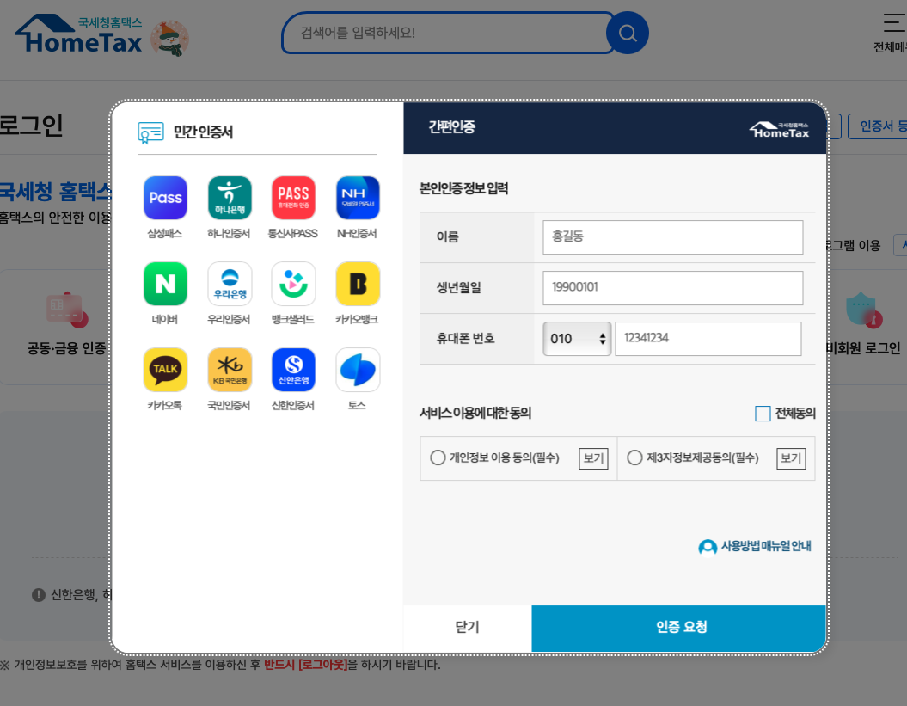The image size is (907, 706).
Task: Open the 사용방법 매뉴얼 안내 link
Action: 765,546
